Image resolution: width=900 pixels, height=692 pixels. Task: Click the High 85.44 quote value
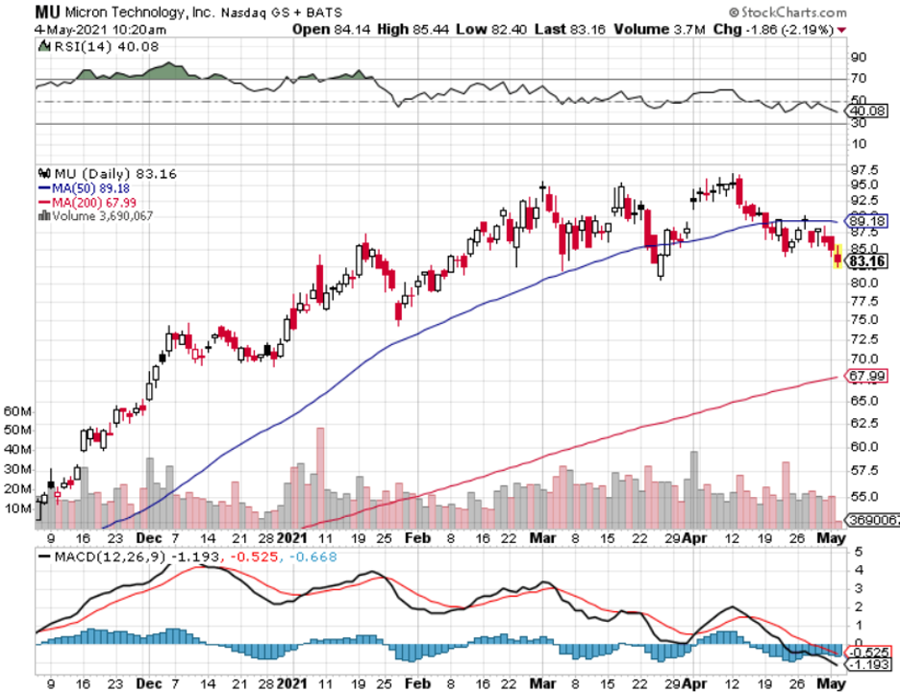coord(413,29)
